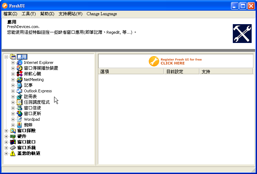Open the 檔案(Z) menu

coord(10,14)
